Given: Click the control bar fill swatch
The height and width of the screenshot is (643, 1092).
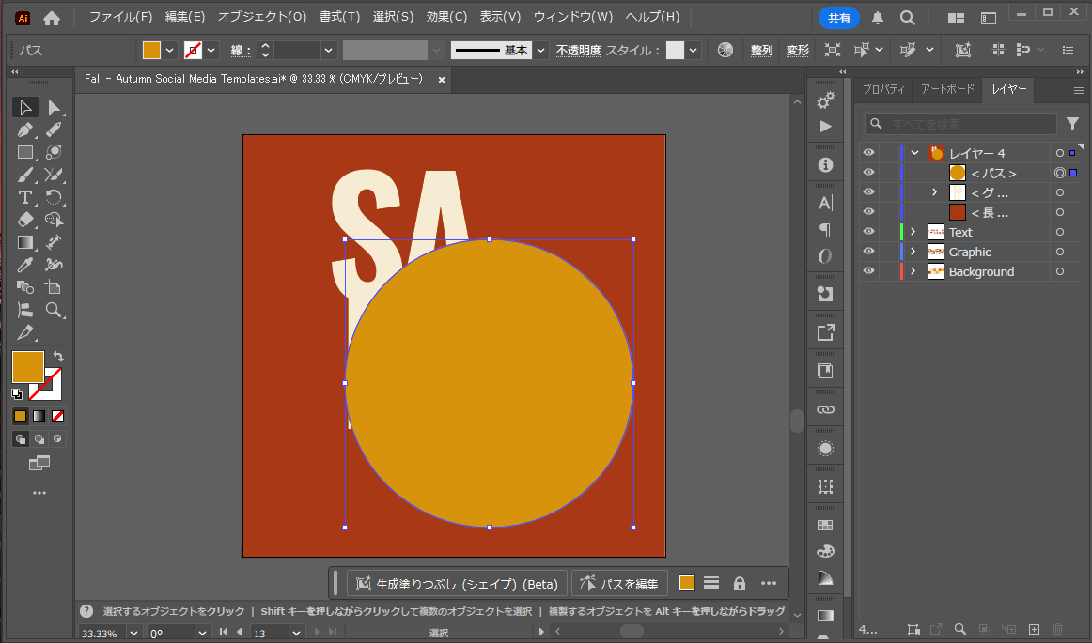Looking at the screenshot, I should (151, 50).
